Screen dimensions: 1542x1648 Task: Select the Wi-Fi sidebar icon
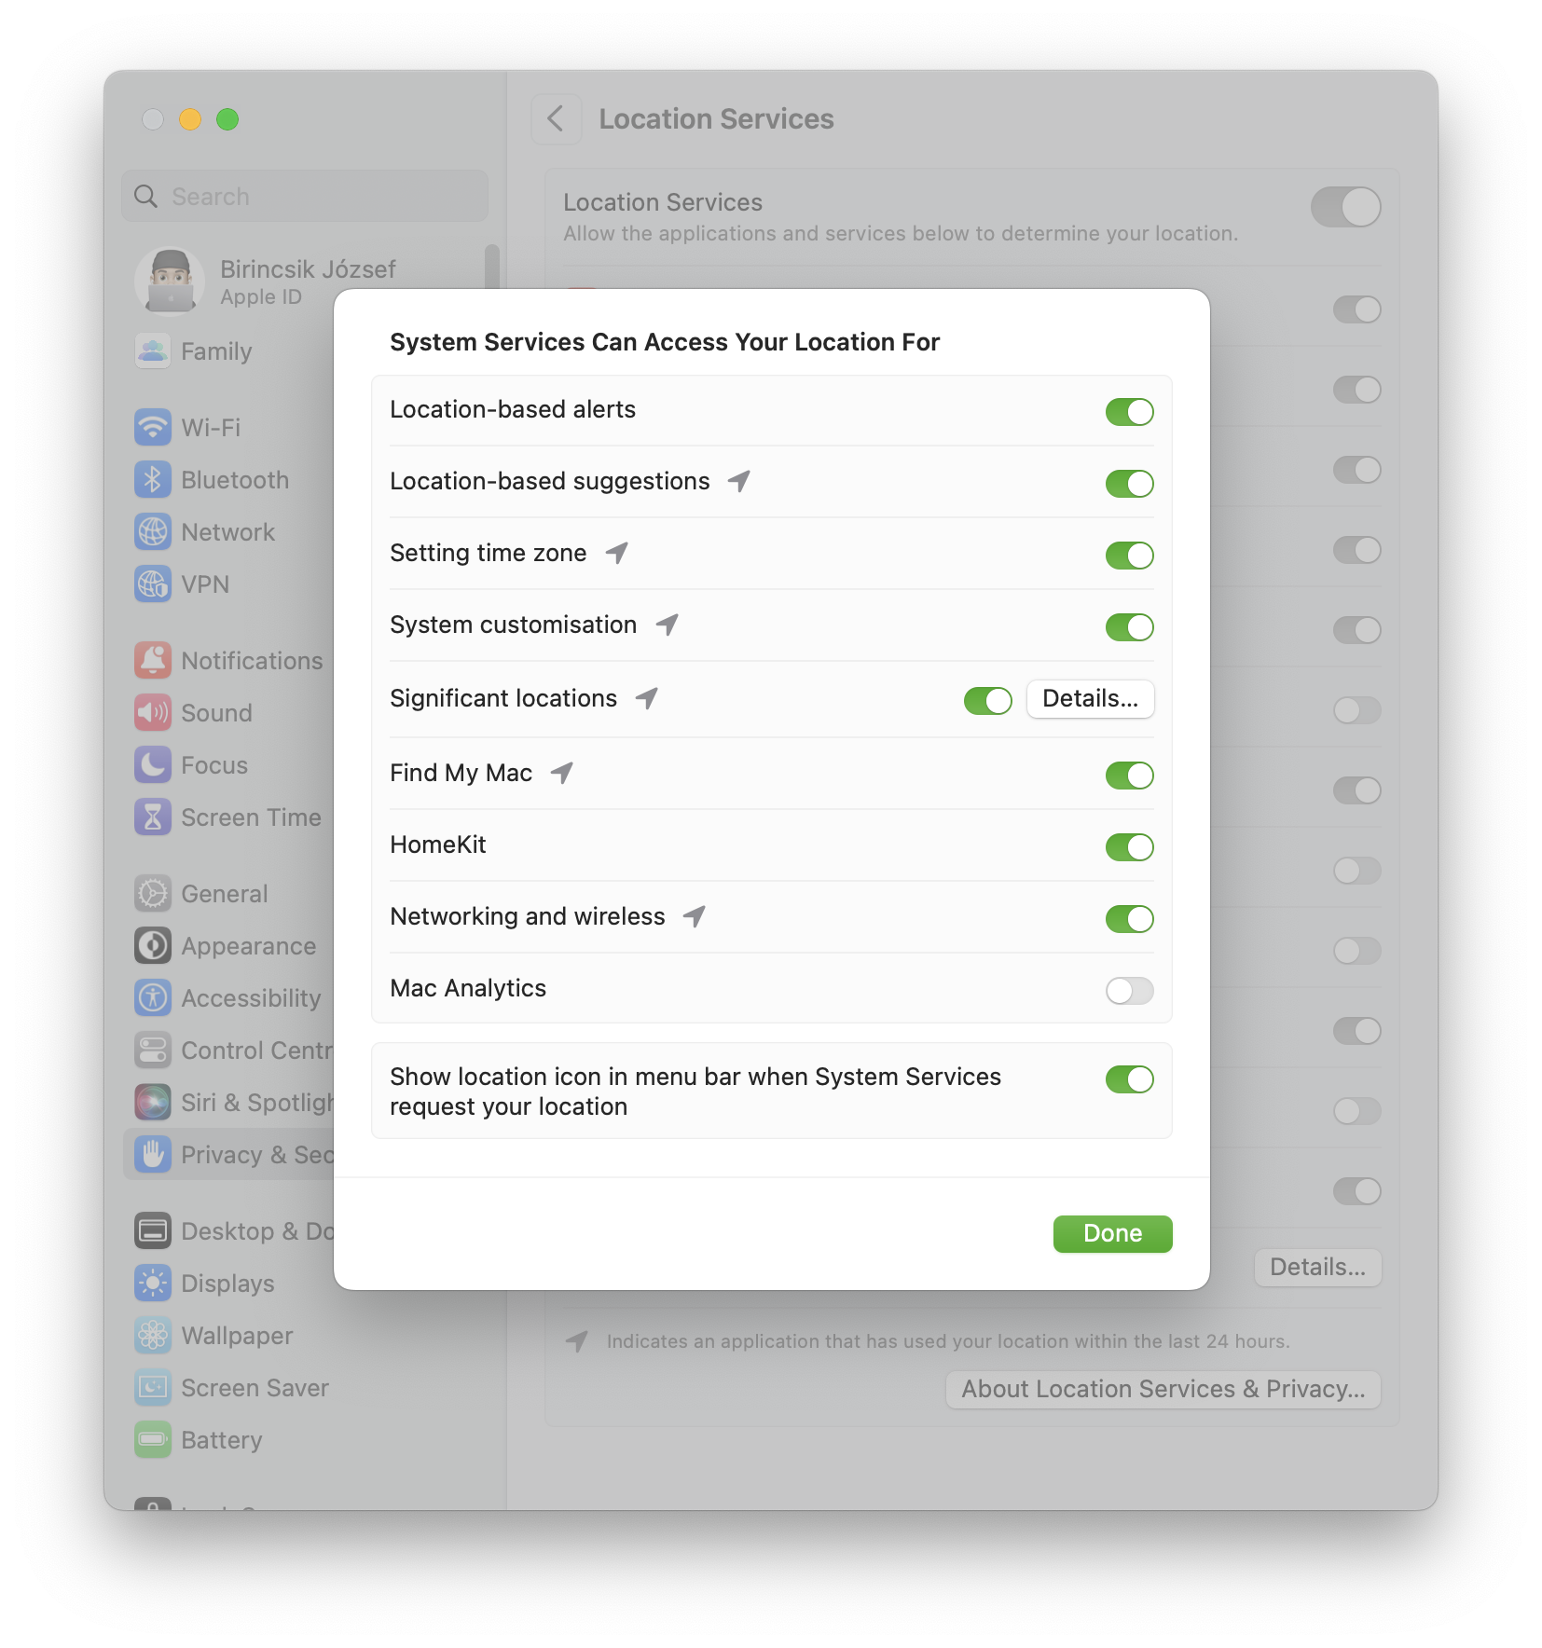click(x=153, y=428)
